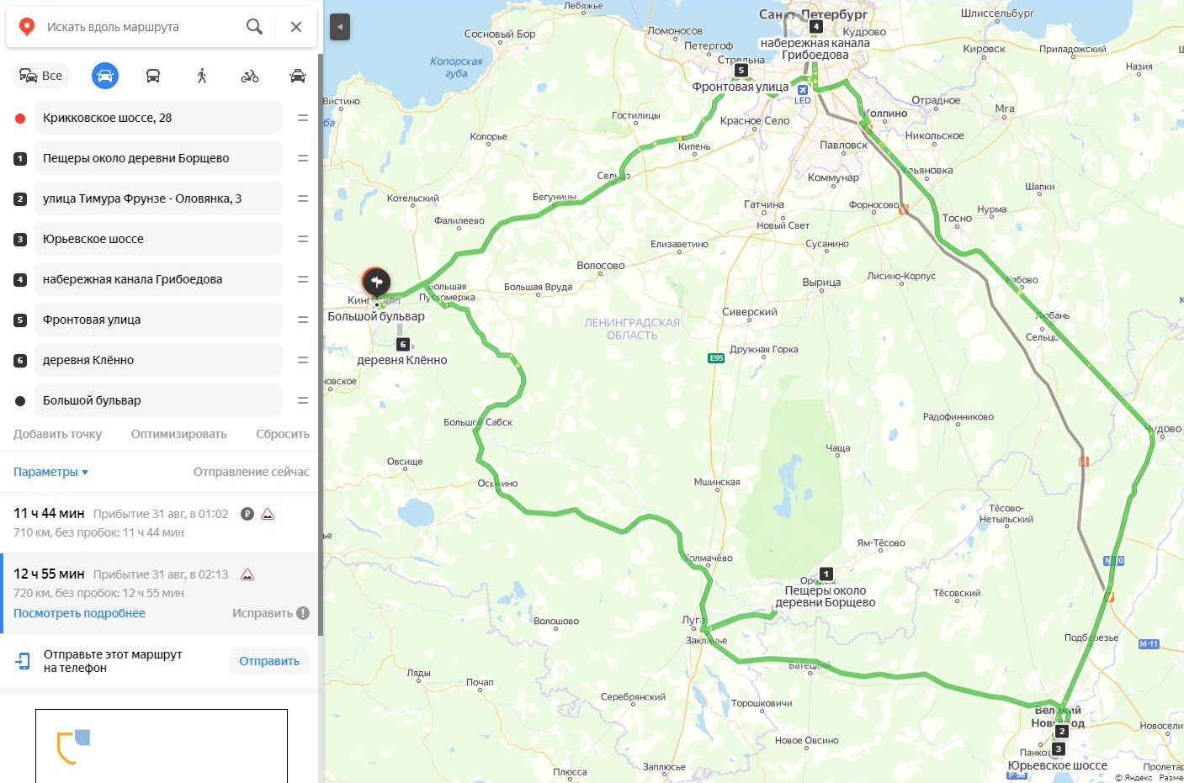The width and height of the screenshot is (1184, 783).
Task: Click the Искать вдоль маршрута search field
Action: tap(139, 27)
